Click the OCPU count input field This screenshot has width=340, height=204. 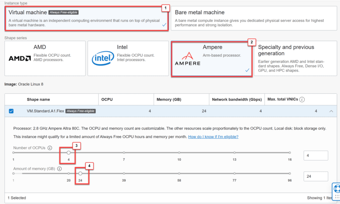pyautogui.click(x=315, y=156)
